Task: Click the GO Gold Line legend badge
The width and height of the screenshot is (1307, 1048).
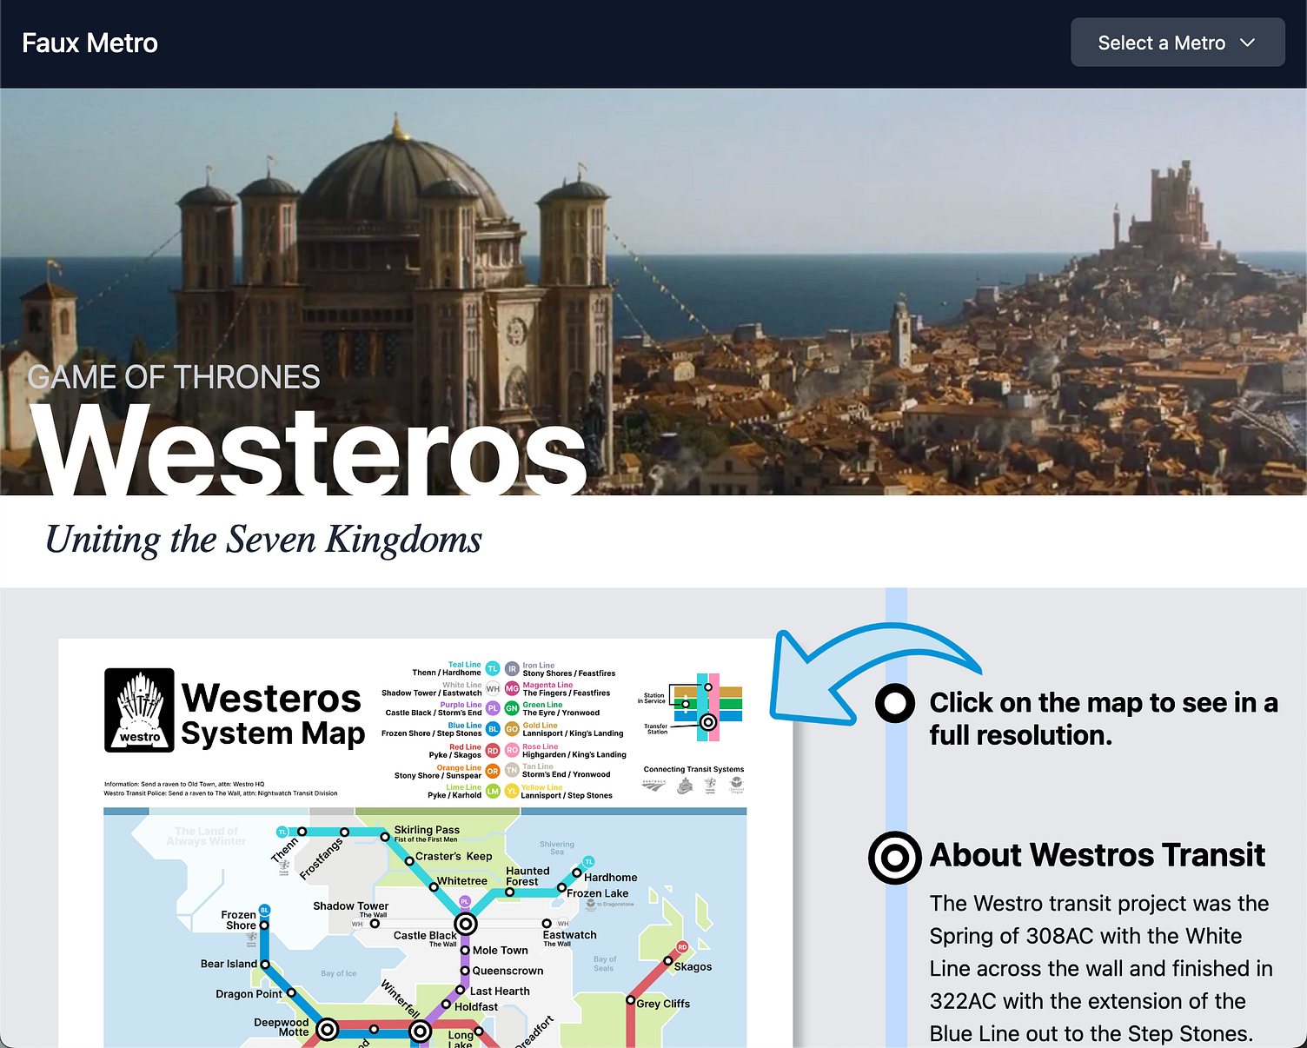Action: coord(512,729)
